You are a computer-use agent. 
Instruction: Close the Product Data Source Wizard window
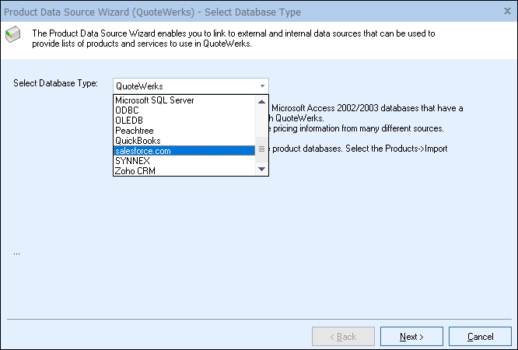[507, 11]
